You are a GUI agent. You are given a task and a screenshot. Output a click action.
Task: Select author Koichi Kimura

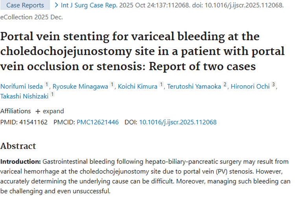click(138, 86)
